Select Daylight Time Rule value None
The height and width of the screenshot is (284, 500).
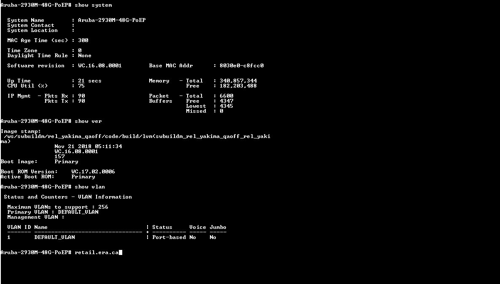click(84, 56)
